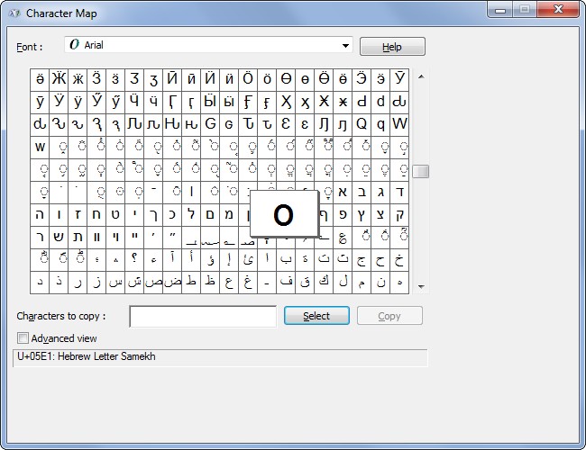Select the Arabic letter Tah ط
Image resolution: width=586 pixels, height=450 pixels.
click(191, 282)
